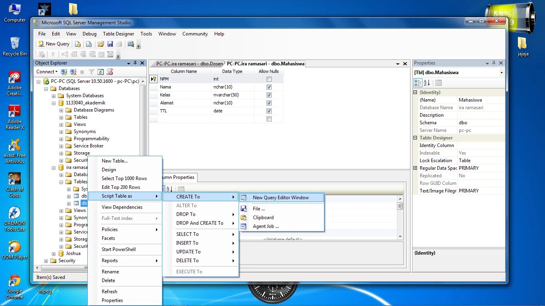Click the column properties scrollbar down arrow
545x306 pixels.
click(400, 237)
